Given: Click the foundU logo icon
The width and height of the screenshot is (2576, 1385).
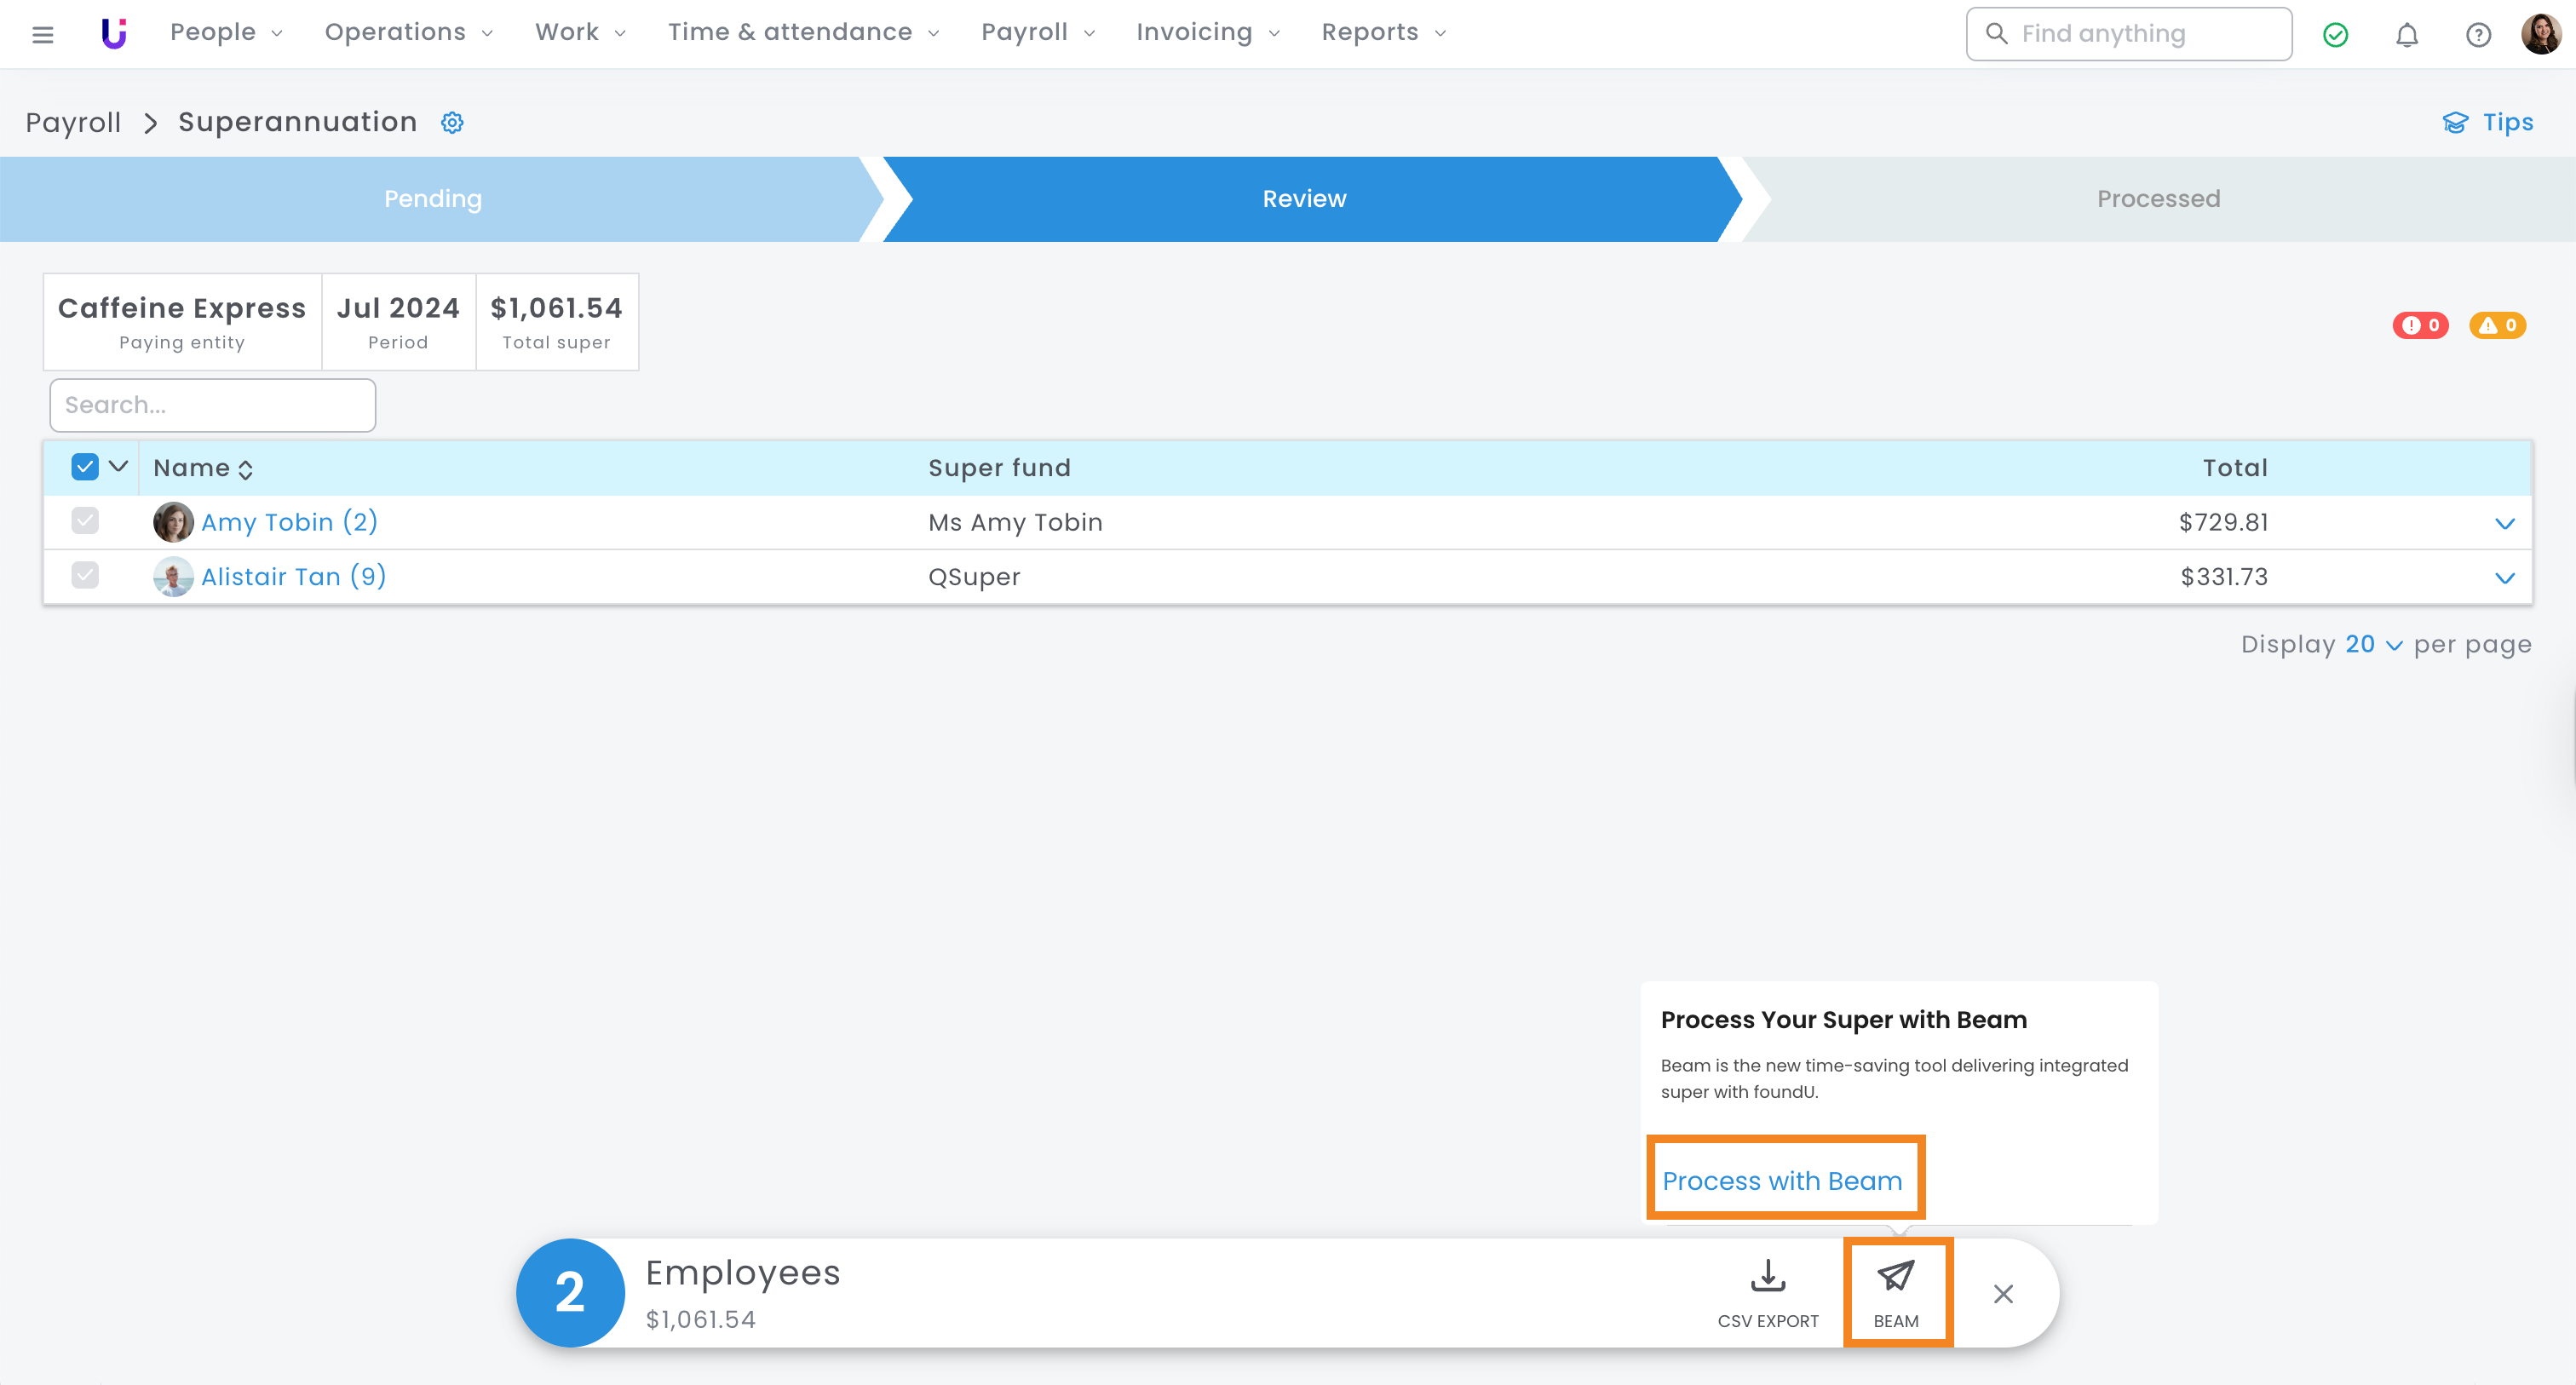Looking at the screenshot, I should pyautogui.click(x=114, y=33).
